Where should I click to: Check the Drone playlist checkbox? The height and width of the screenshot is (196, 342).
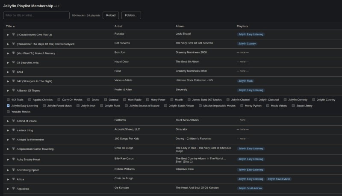tap(88, 100)
